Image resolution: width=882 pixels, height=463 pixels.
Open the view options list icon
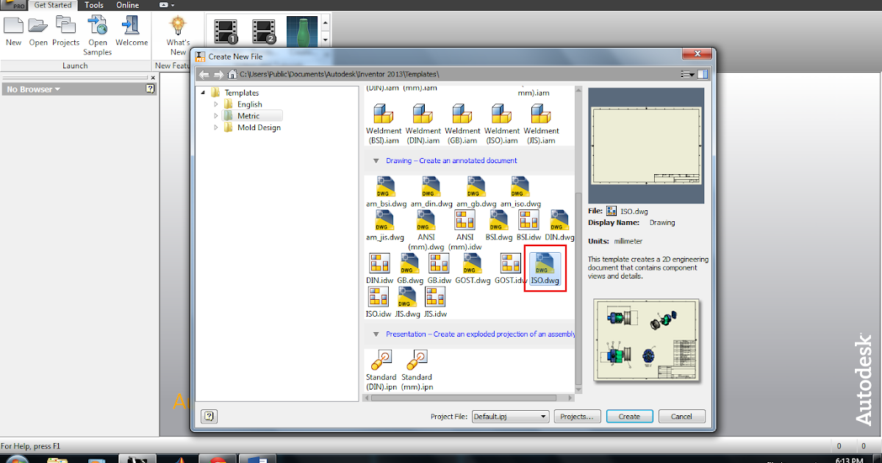tap(687, 74)
